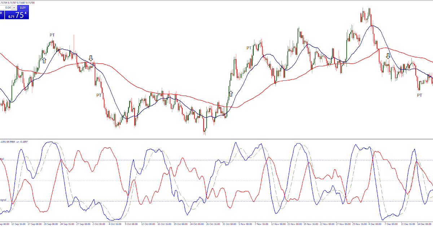Click the 2 Oct 00:00 time axis label
433x227 pixels.
pyautogui.click(x=99, y=224)
